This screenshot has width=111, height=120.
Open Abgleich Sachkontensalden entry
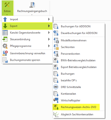(79, 114)
